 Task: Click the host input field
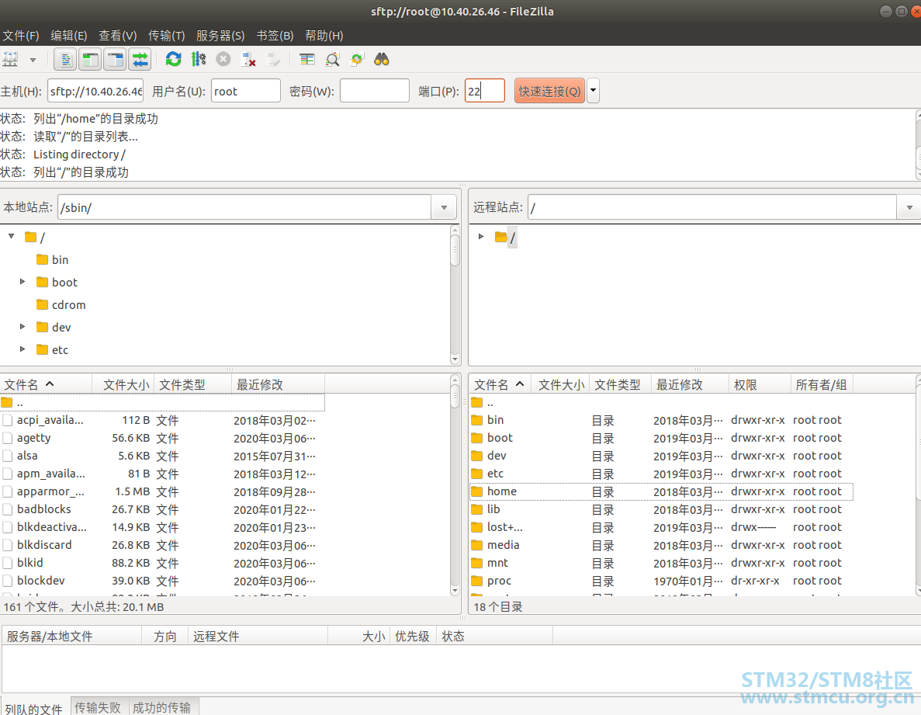95,91
